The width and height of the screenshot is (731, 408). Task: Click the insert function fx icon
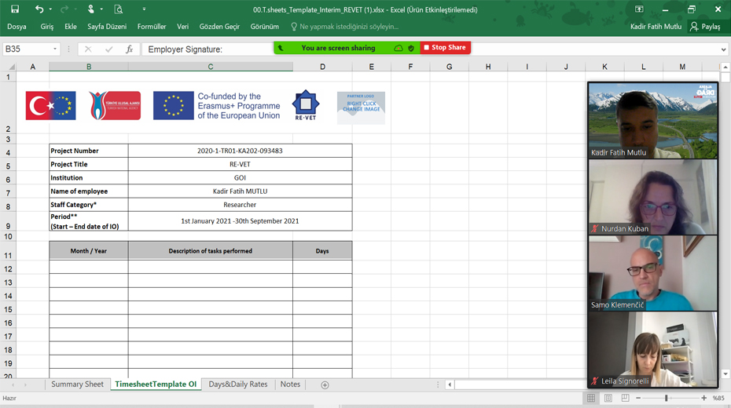pos(130,49)
